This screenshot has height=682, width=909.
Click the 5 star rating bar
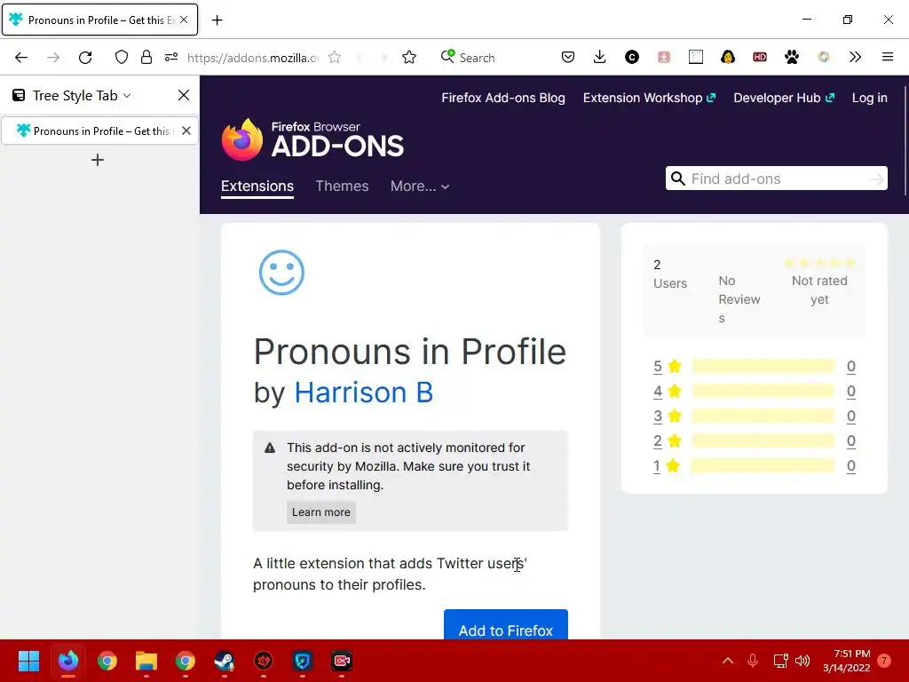tap(763, 367)
